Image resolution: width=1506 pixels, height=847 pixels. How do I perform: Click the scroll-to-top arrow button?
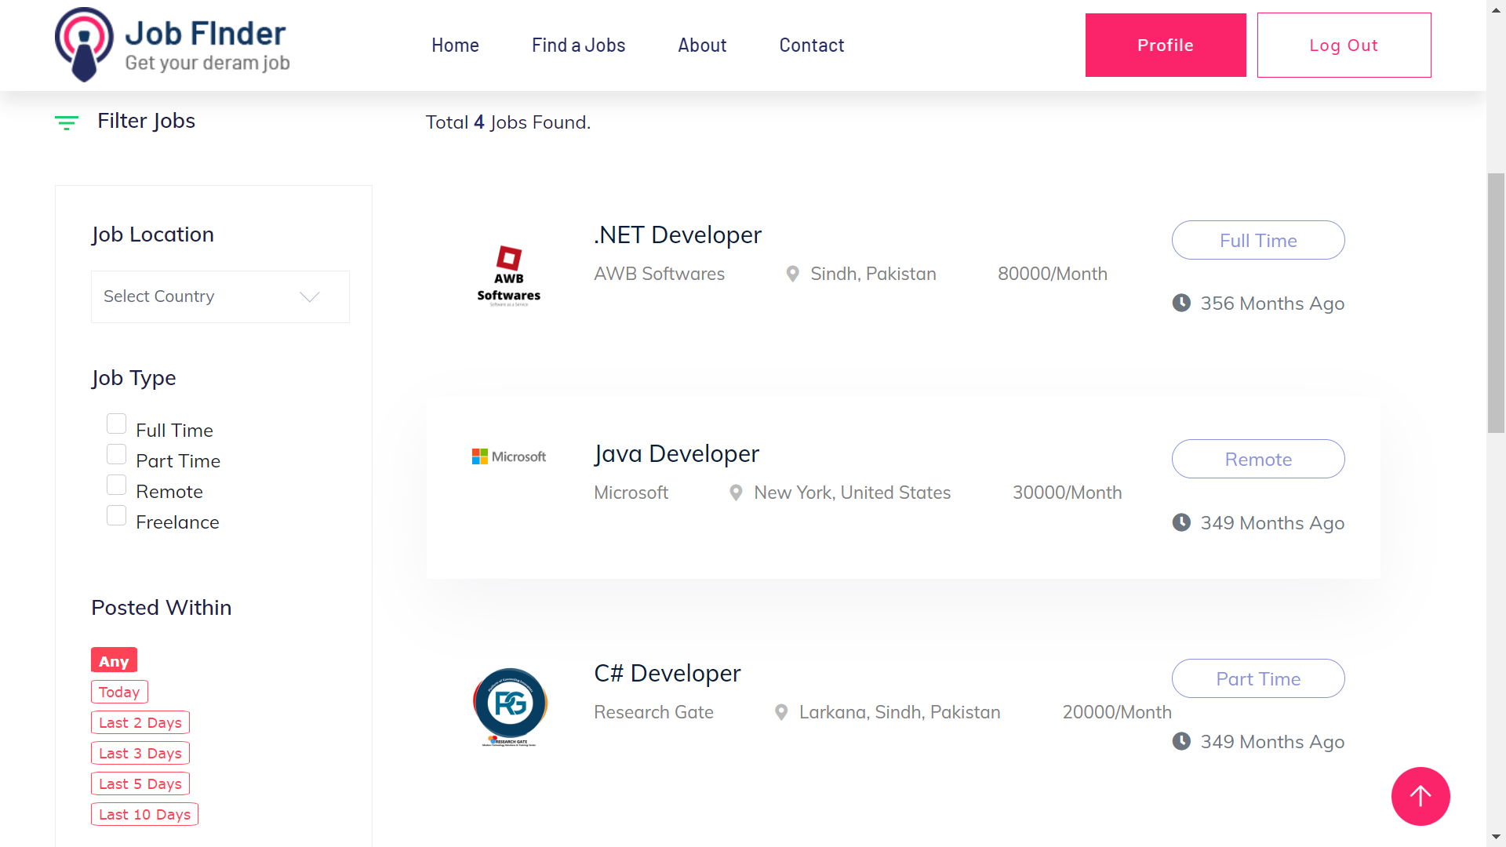click(1421, 796)
